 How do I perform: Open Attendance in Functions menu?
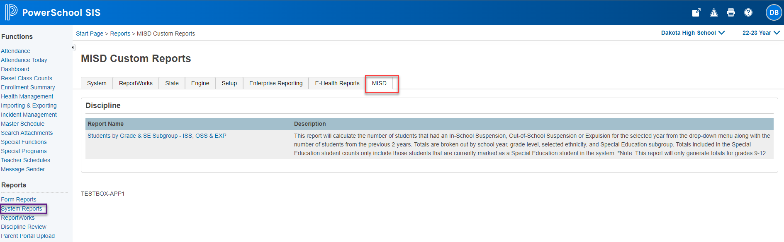click(15, 51)
